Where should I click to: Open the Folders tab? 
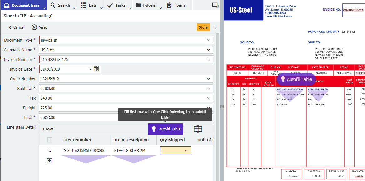pos(146,5)
